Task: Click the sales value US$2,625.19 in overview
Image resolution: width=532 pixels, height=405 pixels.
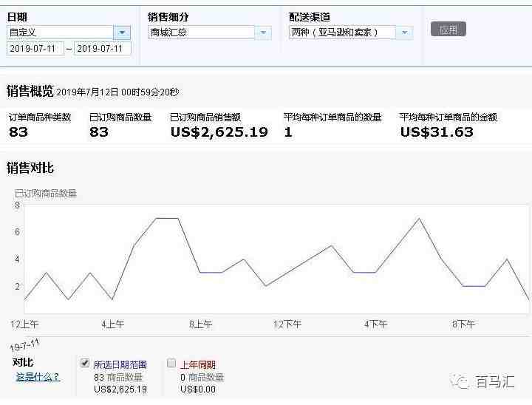Action: [x=219, y=132]
